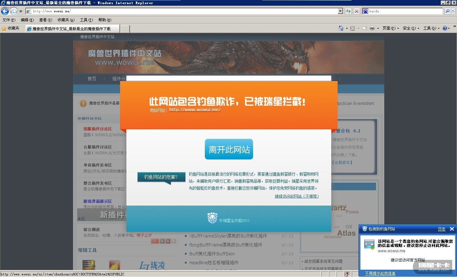
Task: Click the Rising shield logo in dialog footer
Action: pyautogui.click(x=212, y=218)
